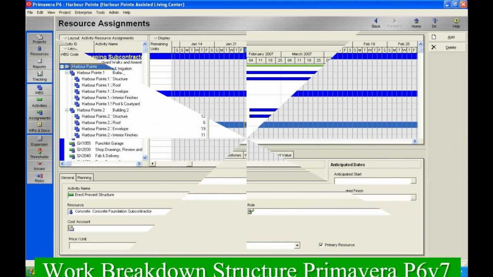
Task: Select Harbour Pointe.1 Roof WBS row
Action: (104, 85)
